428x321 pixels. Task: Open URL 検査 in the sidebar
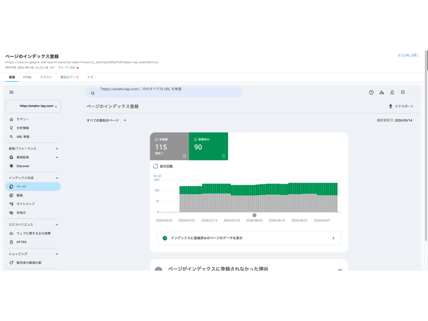[x=33, y=137]
